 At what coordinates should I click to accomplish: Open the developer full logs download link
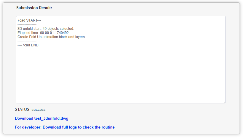point(65,127)
